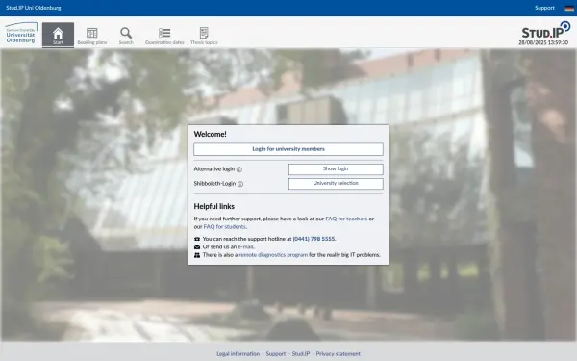The image size is (577, 361).
Task: Click the Shibboleth-Login label
Action: (214, 184)
